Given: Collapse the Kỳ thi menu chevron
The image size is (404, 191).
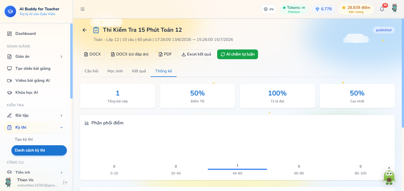Looking at the screenshot, I should point(61,128).
